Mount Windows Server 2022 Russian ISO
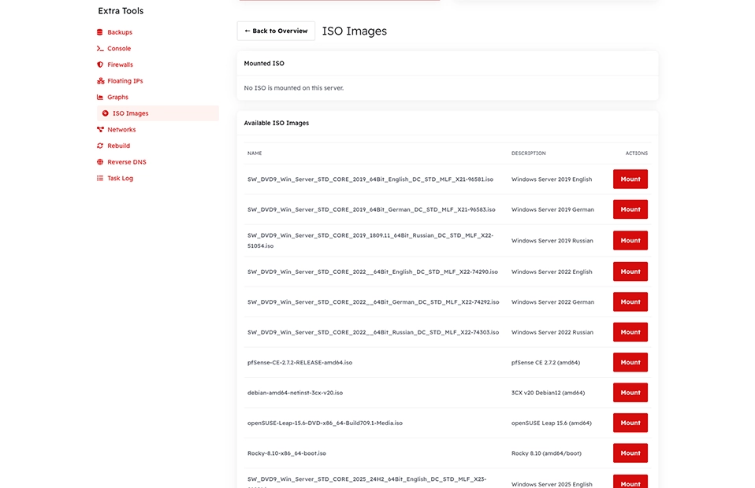This screenshot has width=755, height=488. coord(630,332)
